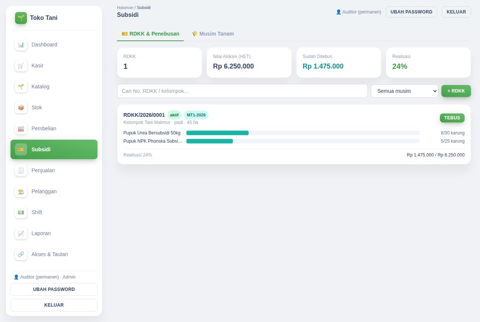Open the Laporan chart icon
480x322 pixels.
[21, 233]
